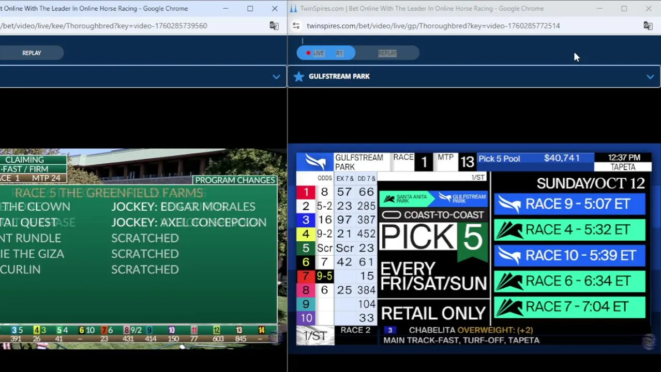661x372 pixels.
Task: Minimize the right TwinSpires window
Action: coord(599,8)
